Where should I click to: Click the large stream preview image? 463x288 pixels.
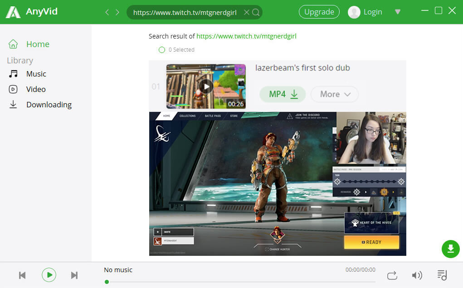click(278, 184)
